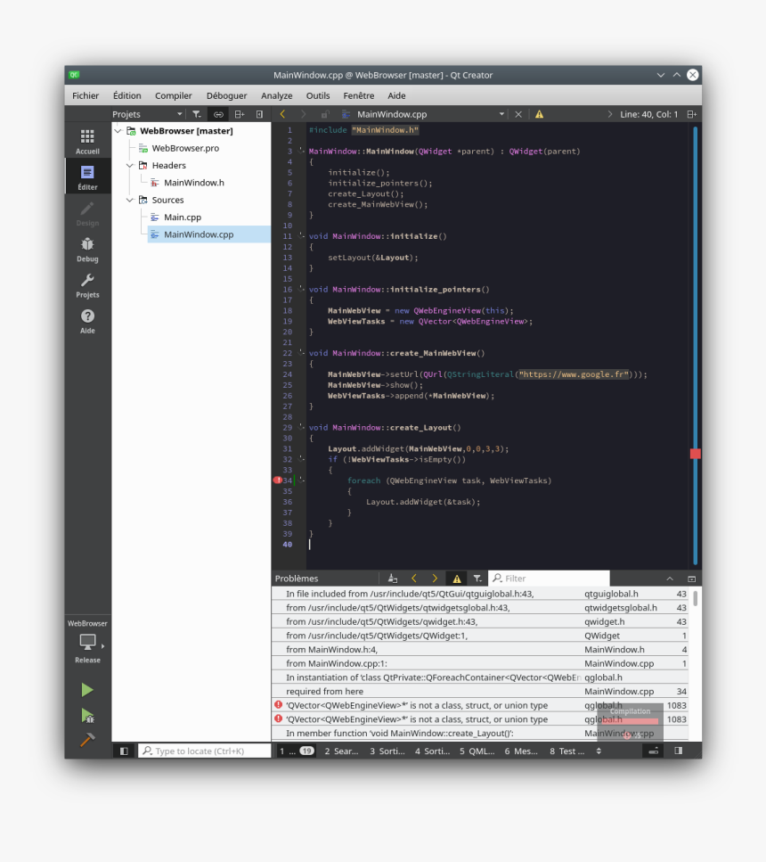This screenshot has width=766, height=862.
Task: Open the Aide menu in menu bar
Action: [x=396, y=95]
